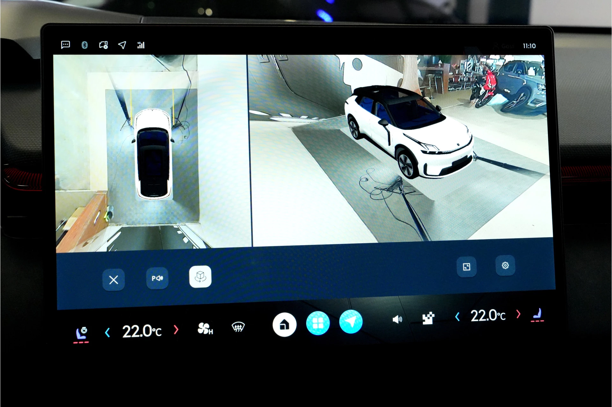Screen dimensions: 612x407
Task: Open camera settings gear
Action: click(505, 265)
